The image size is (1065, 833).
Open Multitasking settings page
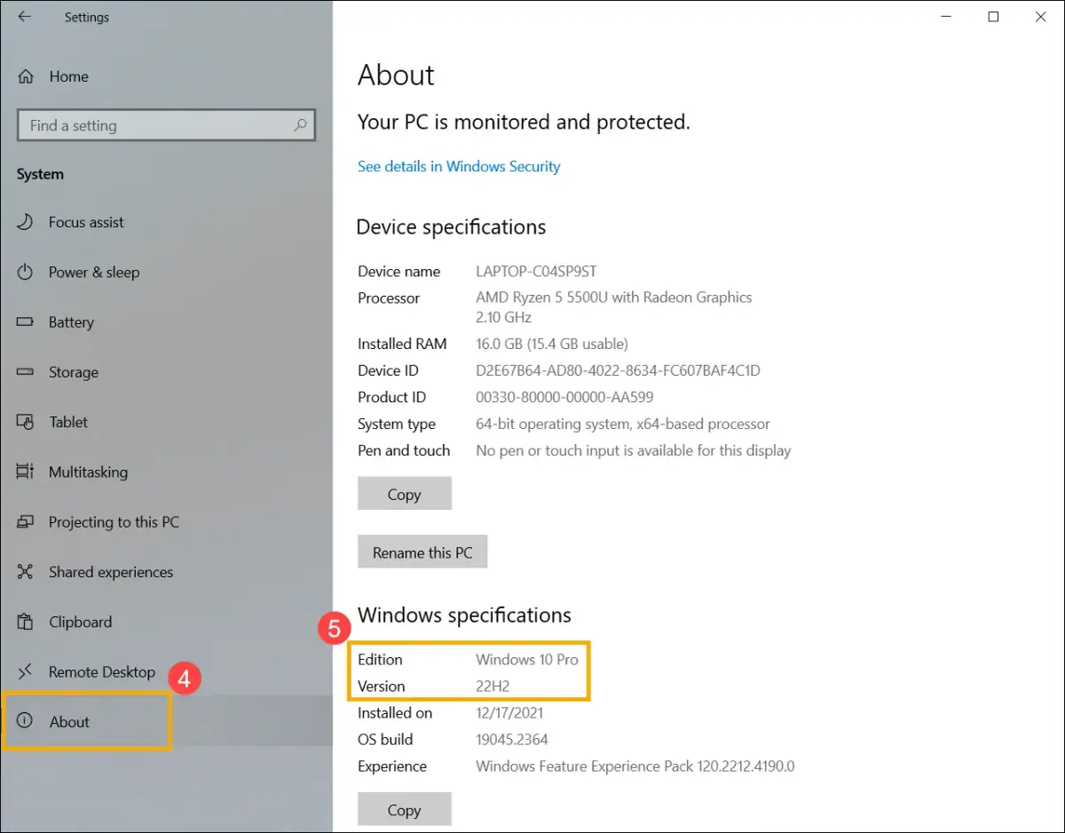click(87, 472)
